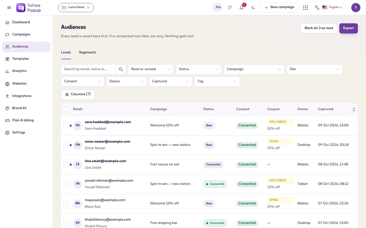Click the search by email input
The width and height of the screenshot is (366, 228).
tap(88, 69)
